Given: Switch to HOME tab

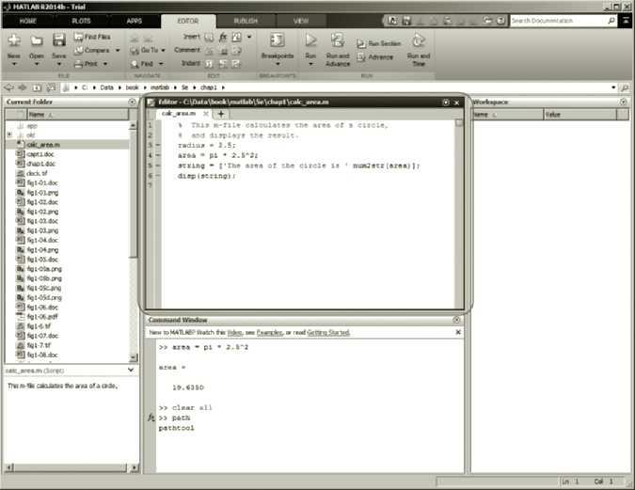Looking at the screenshot, I should tap(28, 21).
